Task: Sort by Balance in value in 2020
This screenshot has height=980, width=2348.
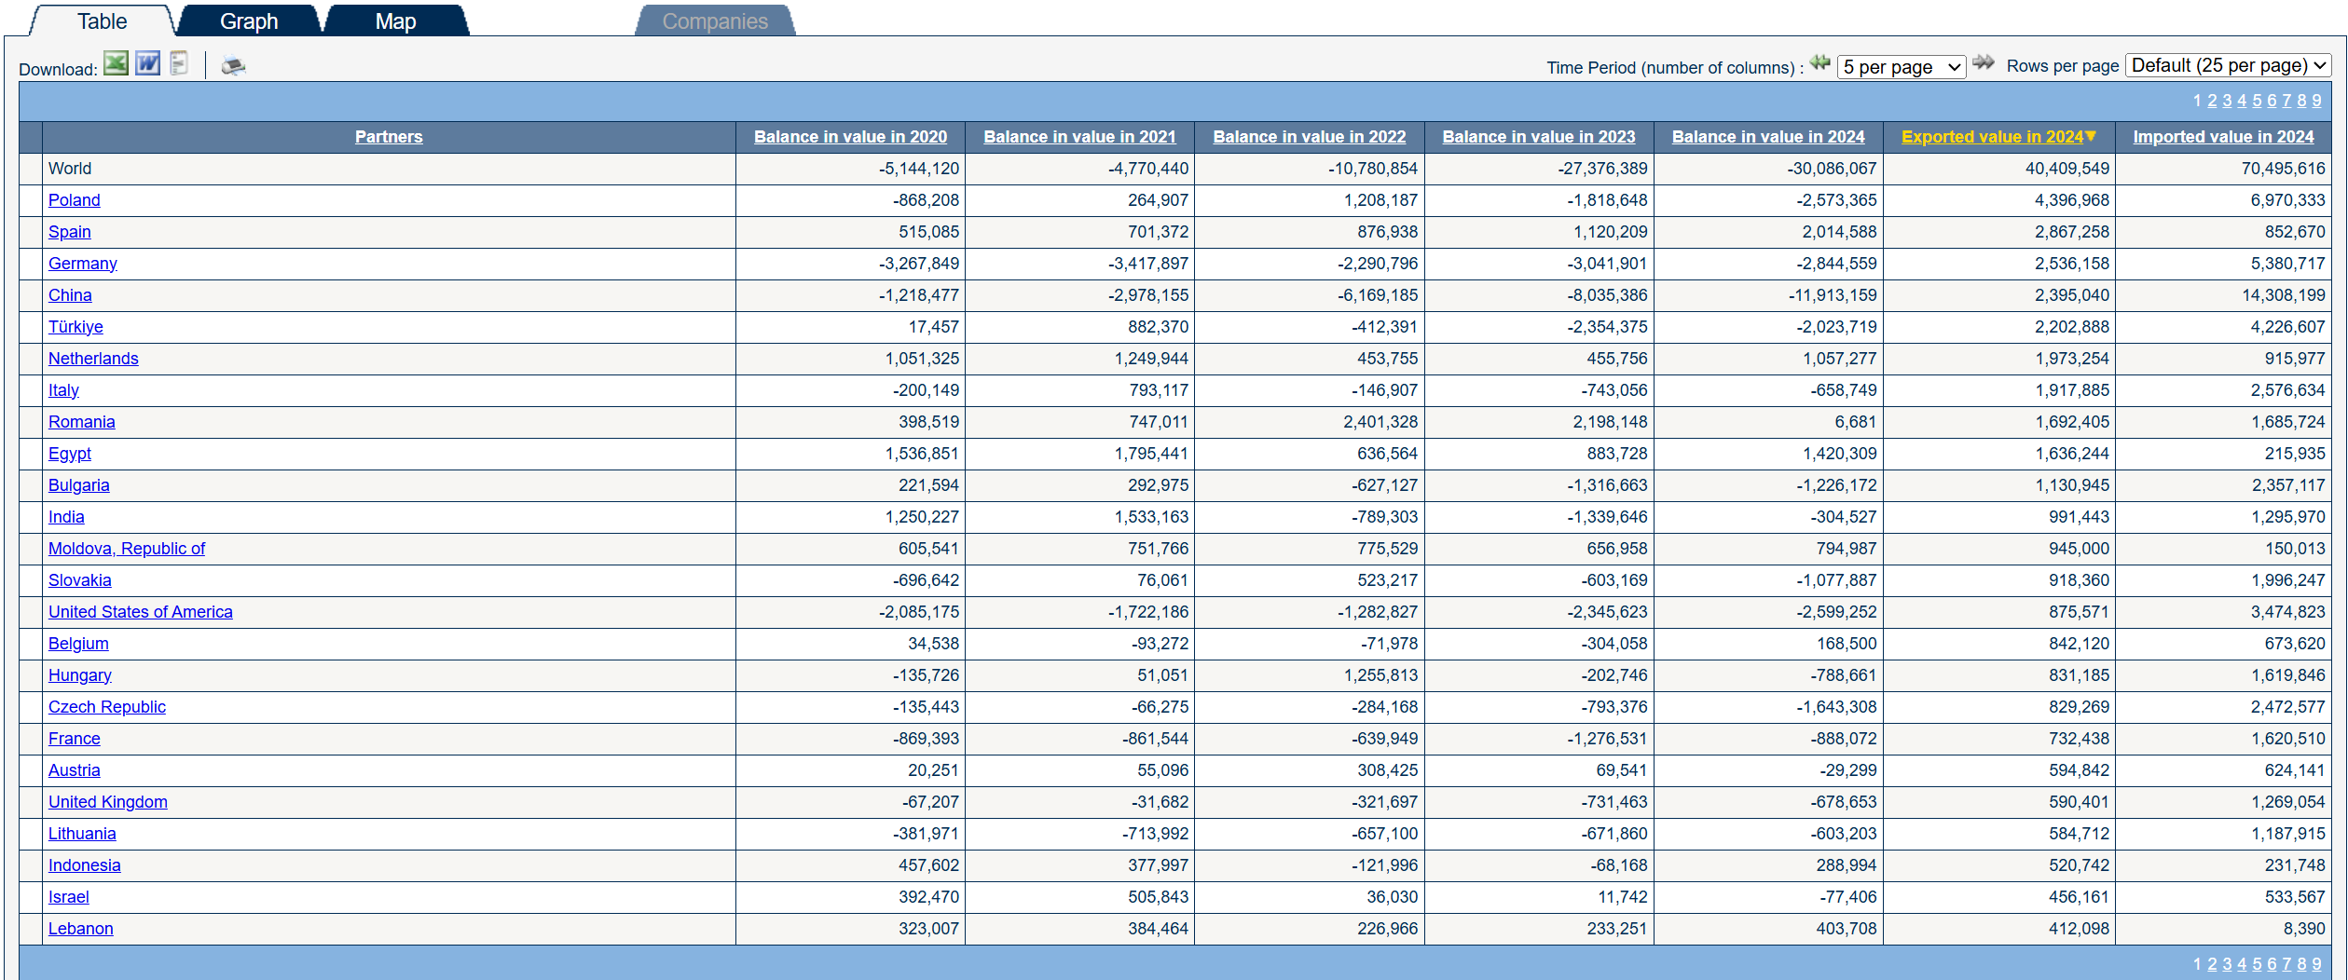Action: (x=850, y=137)
